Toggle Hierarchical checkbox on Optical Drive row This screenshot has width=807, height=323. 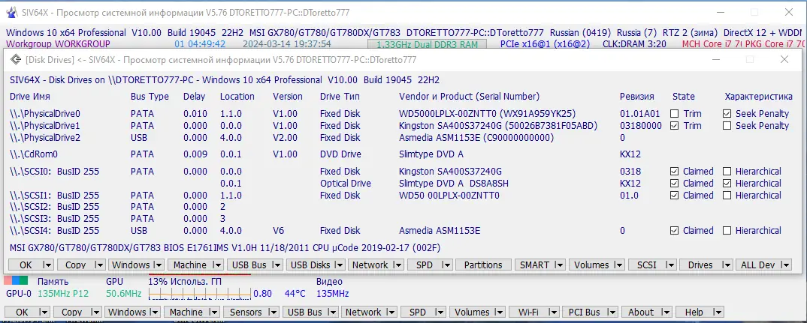[727, 184]
